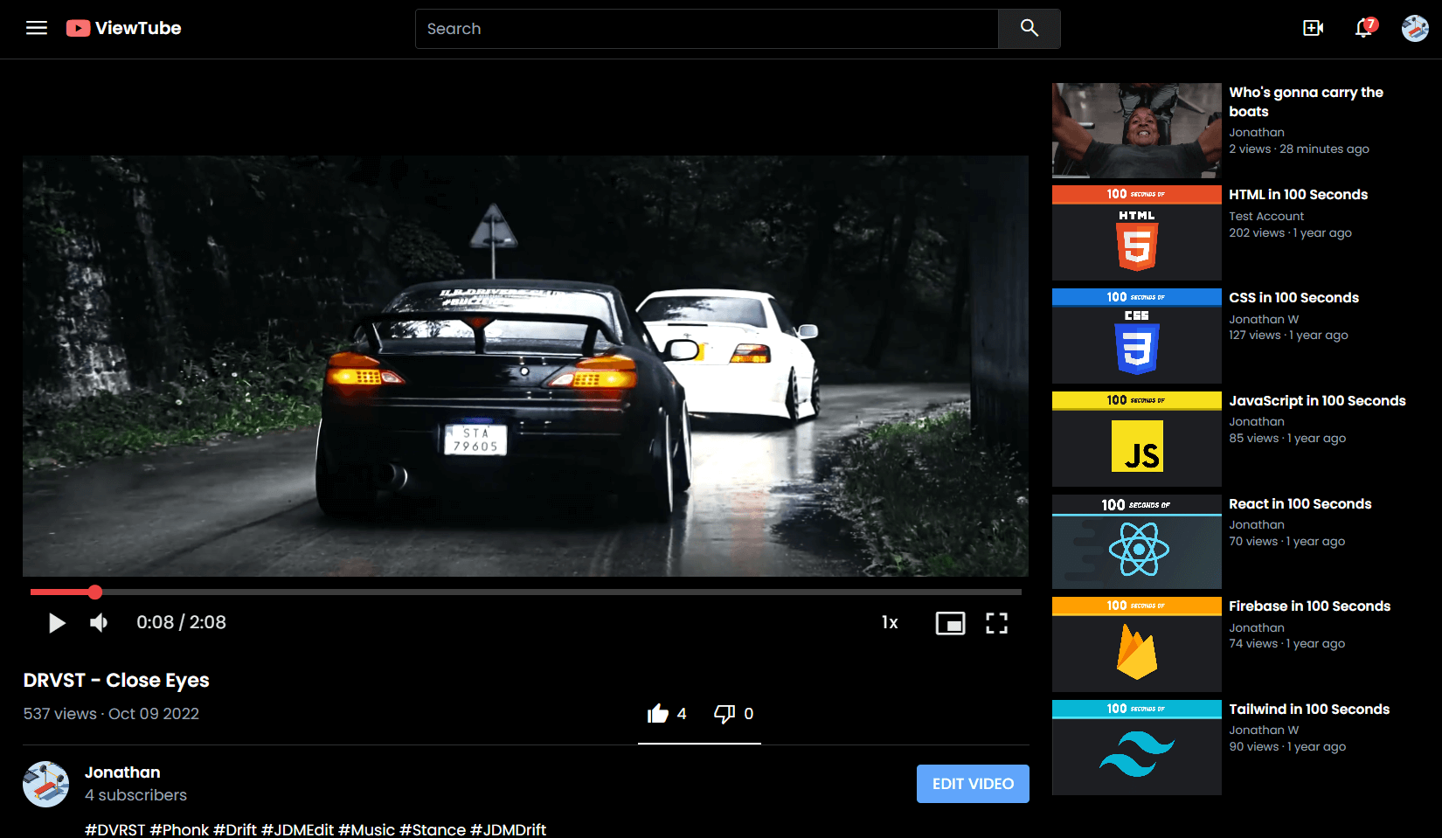The image size is (1442, 838).
Task: Open the CSS in 100 Seconds thumbnail
Action: pyautogui.click(x=1137, y=336)
